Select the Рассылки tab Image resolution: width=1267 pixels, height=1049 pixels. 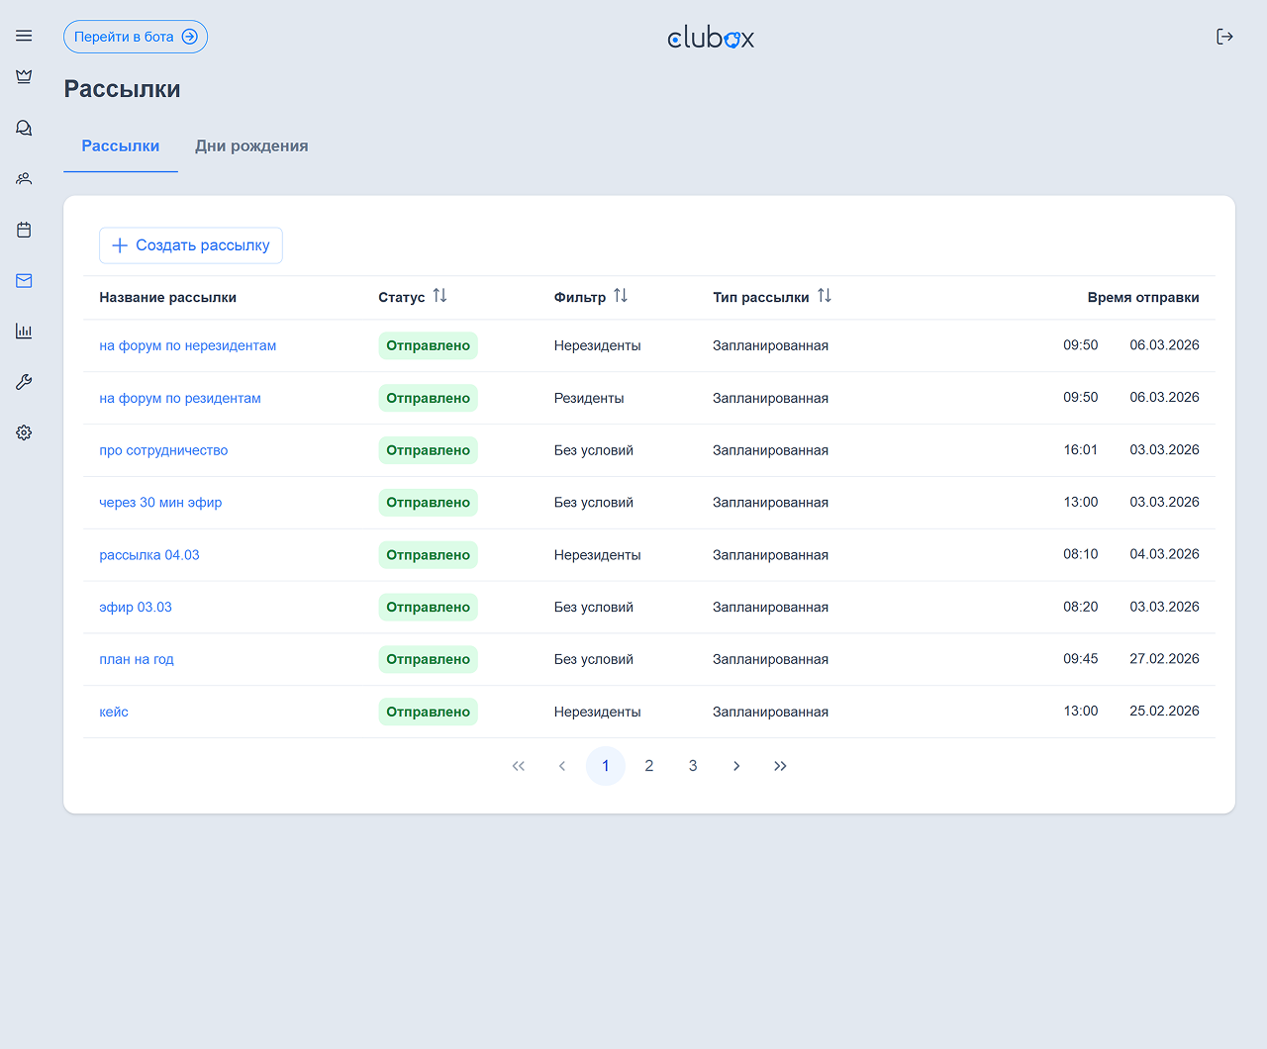(121, 146)
